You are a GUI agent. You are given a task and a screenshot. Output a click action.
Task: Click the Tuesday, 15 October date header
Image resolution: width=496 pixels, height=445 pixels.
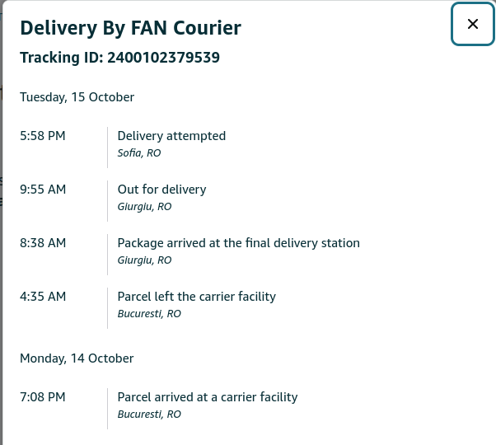(77, 97)
